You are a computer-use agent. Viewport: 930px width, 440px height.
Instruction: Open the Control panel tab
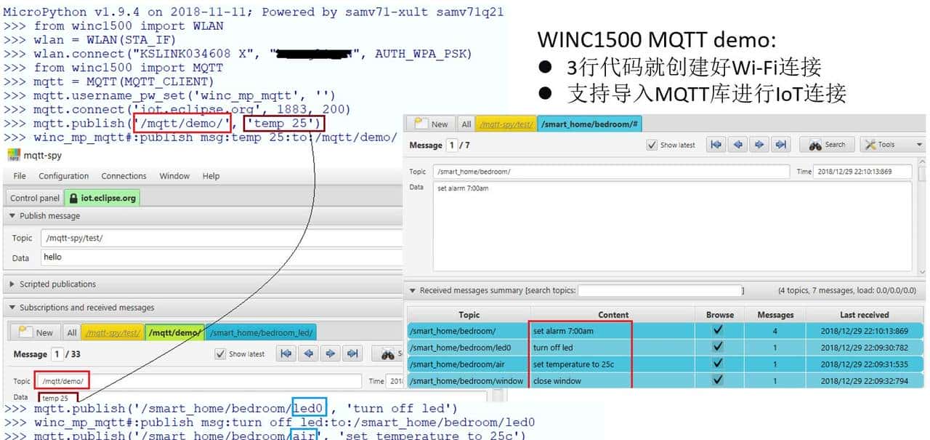point(34,198)
